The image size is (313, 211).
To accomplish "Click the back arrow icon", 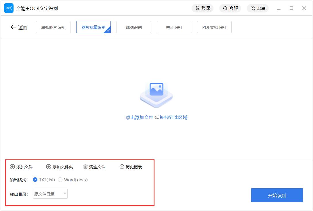I will (x=13, y=27).
